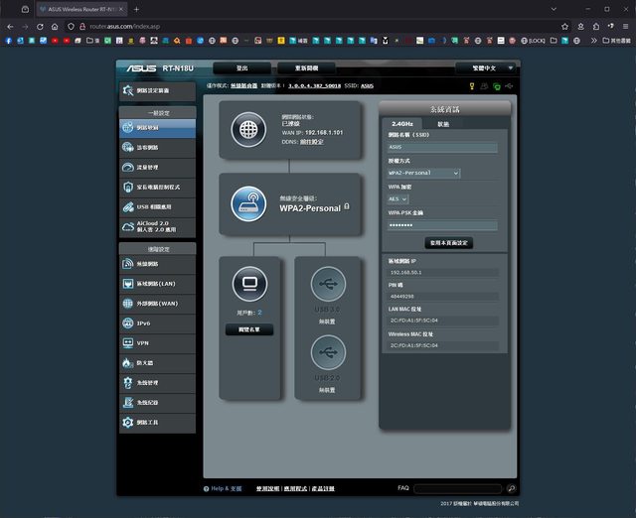This screenshot has width=636, height=518.
Task: Click the SSID input field containing ASUS
Action: point(442,148)
